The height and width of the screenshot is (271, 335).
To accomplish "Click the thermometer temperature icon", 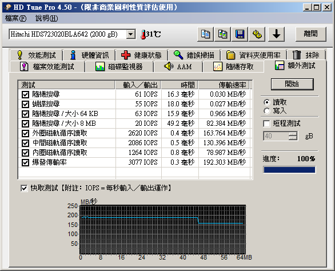I will pyautogui.click(x=143, y=34).
